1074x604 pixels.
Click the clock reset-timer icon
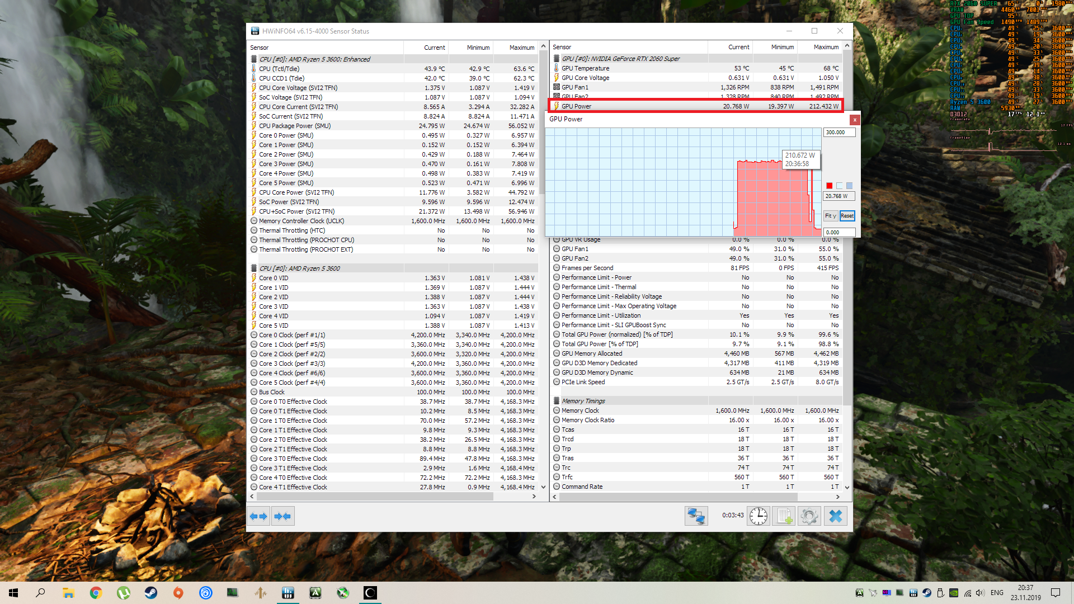759,516
